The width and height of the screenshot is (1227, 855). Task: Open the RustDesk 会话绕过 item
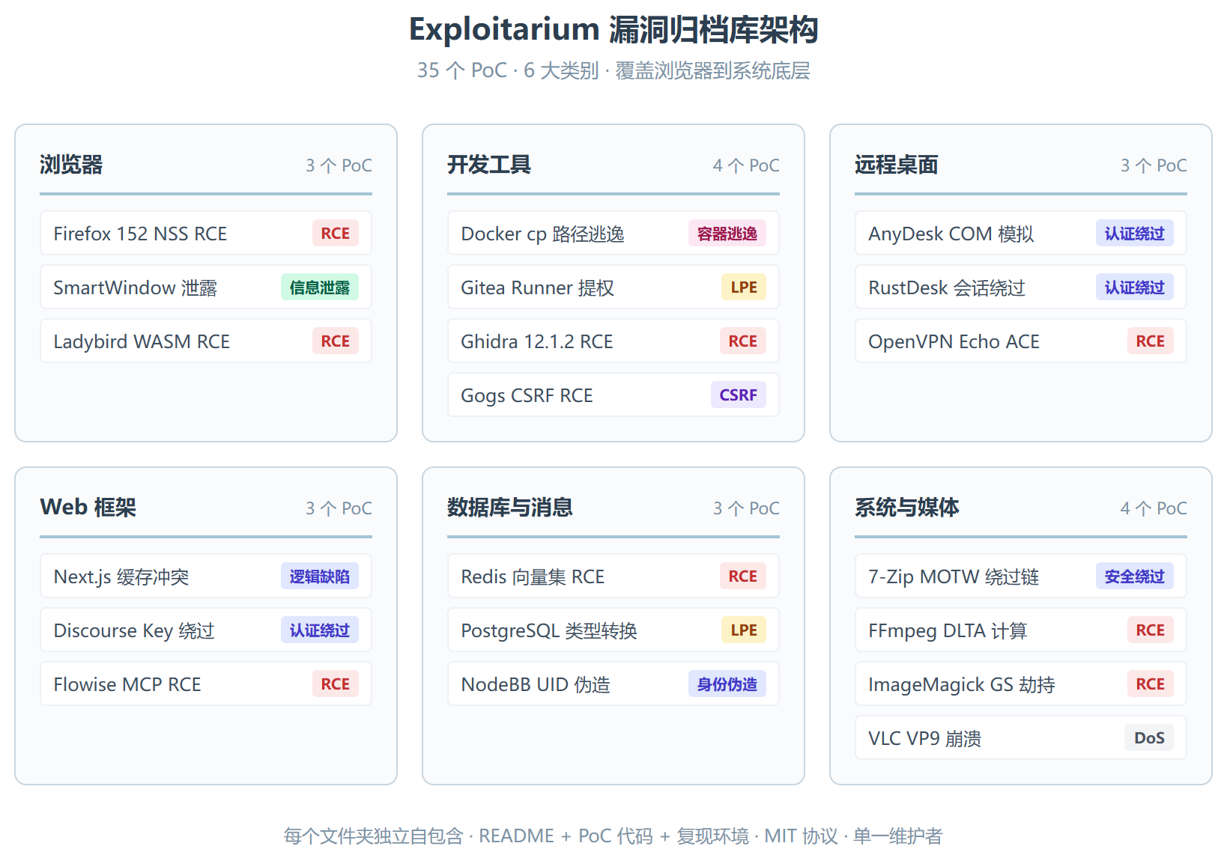point(1021,287)
